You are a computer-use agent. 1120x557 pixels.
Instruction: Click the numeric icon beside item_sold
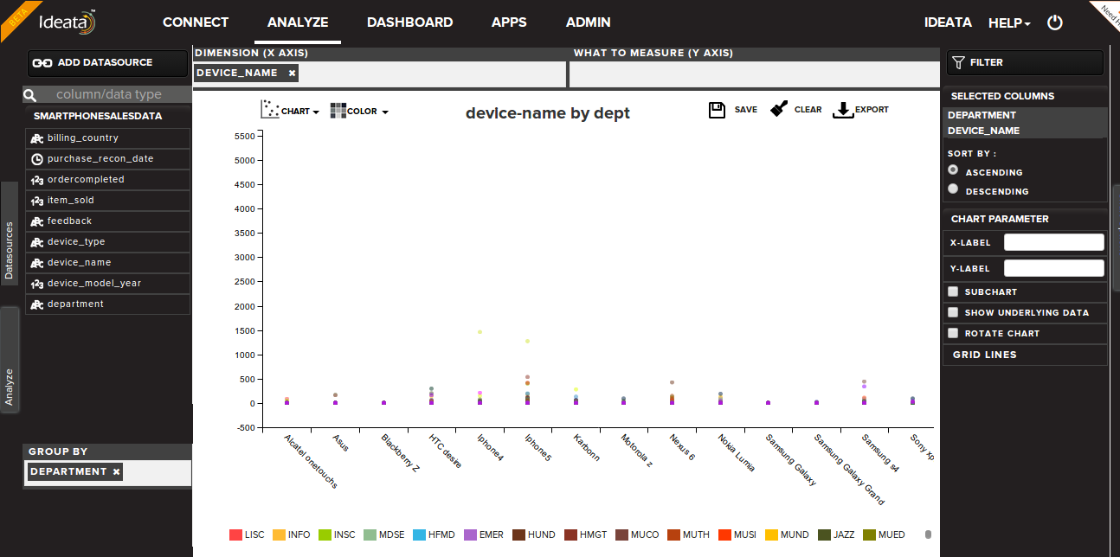point(36,201)
